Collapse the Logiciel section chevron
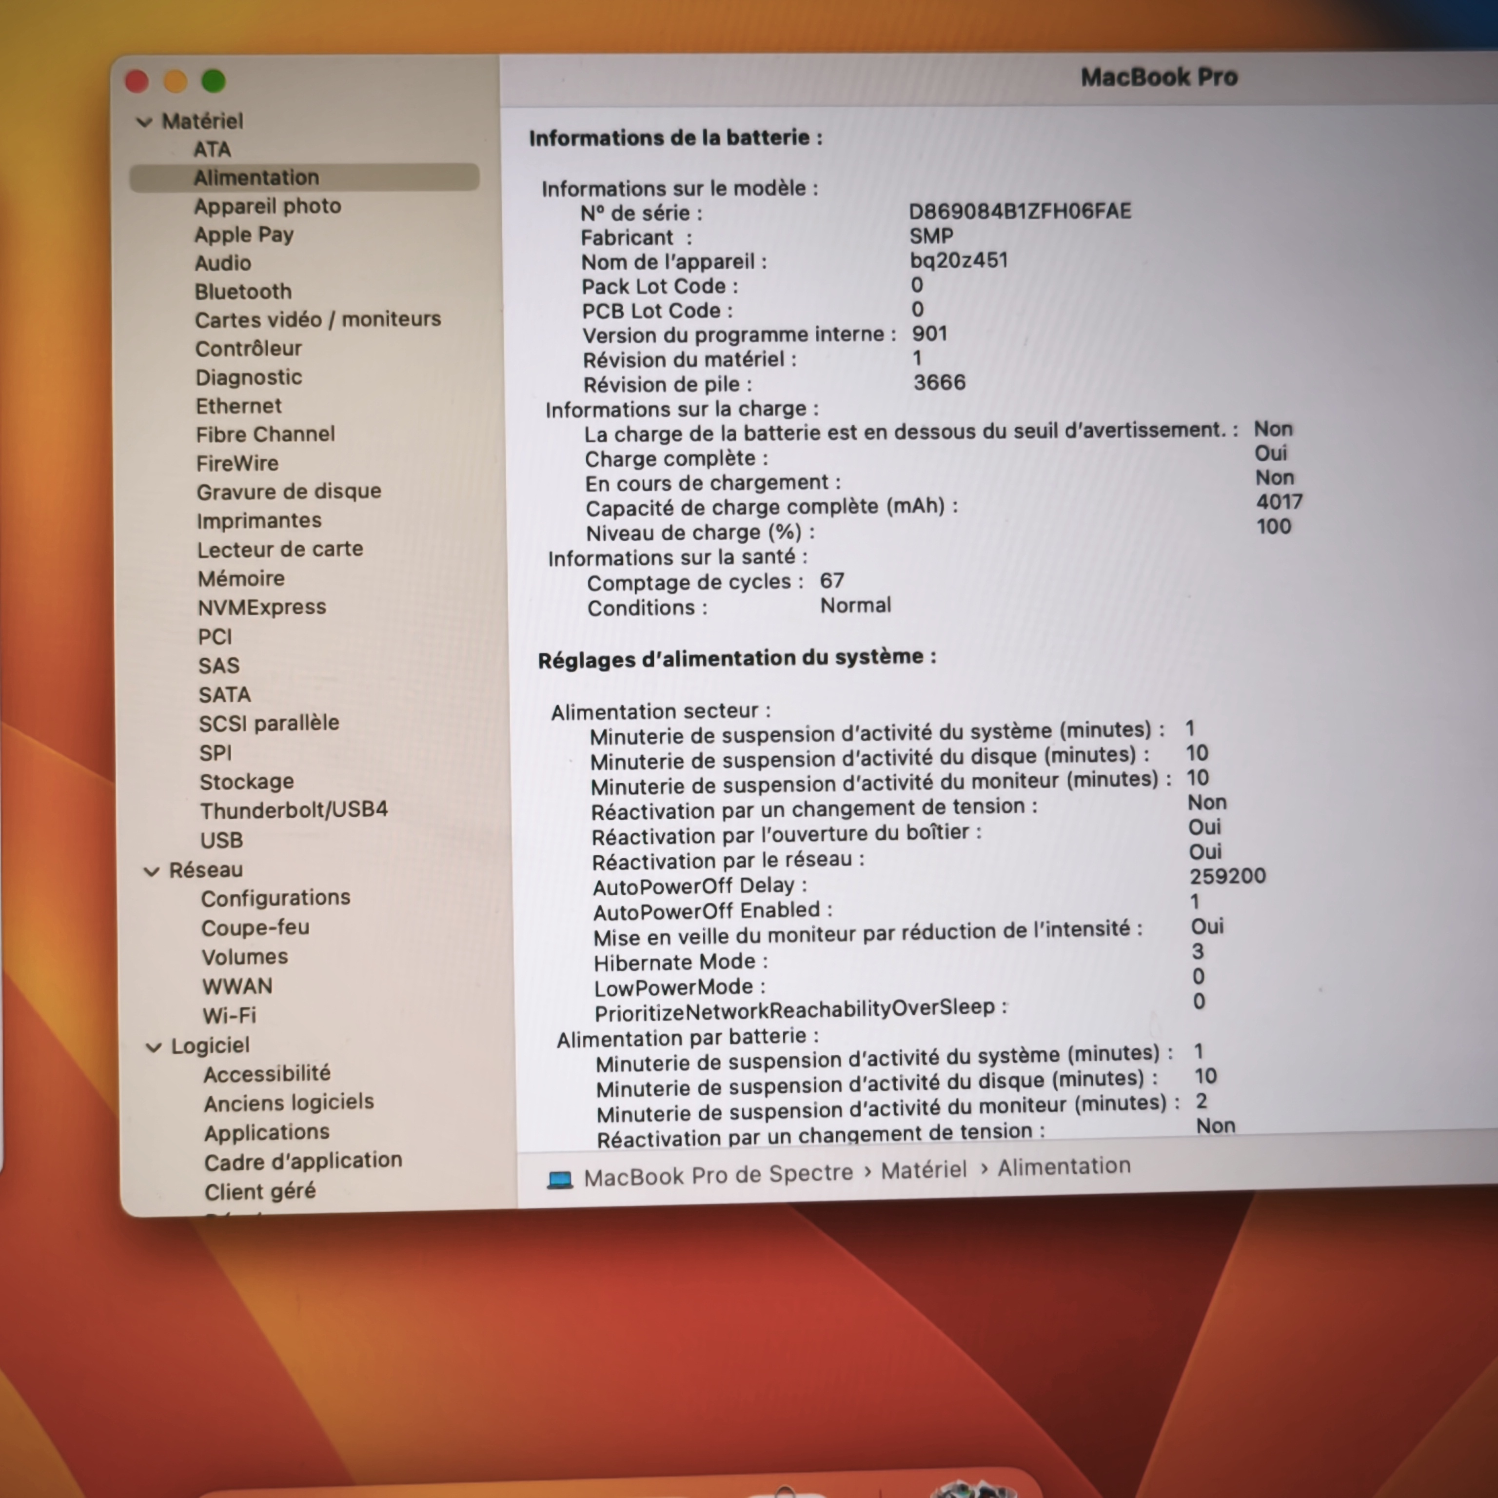The height and width of the screenshot is (1498, 1498). (x=154, y=1047)
